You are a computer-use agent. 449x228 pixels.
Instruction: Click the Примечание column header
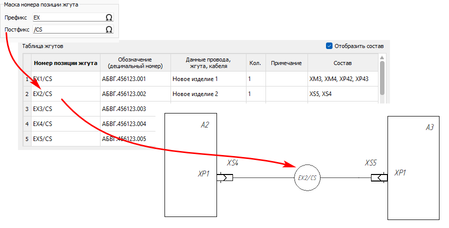pos(286,63)
